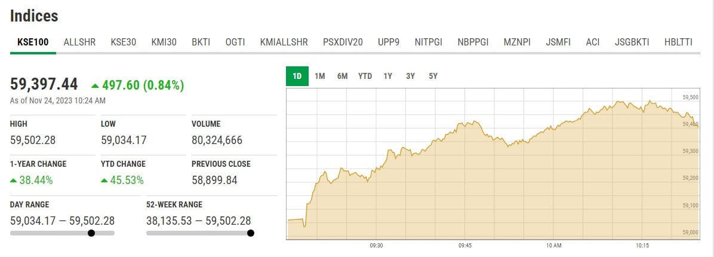The width and height of the screenshot is (714, 257).
Task: Open the KMIALLSHR index tab
Action: [x=284, y=42]
